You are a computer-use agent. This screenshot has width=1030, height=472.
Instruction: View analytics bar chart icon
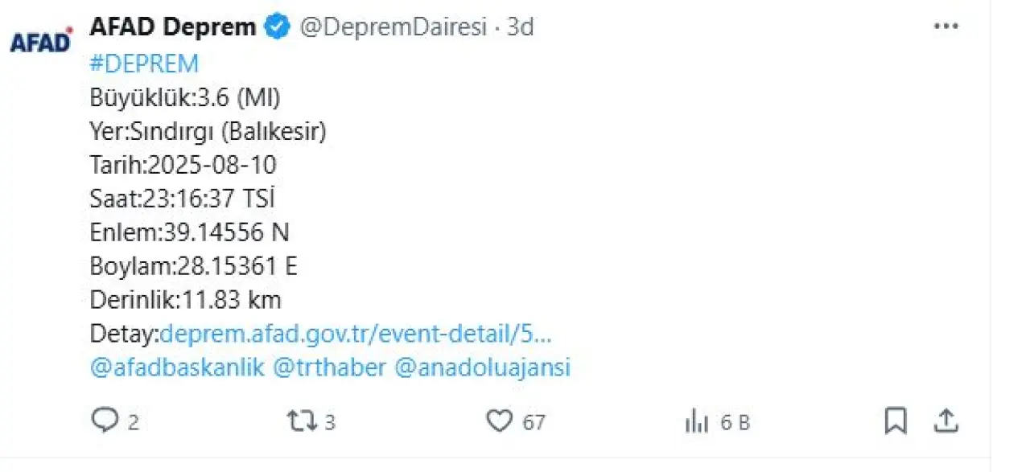click(696, 421)
